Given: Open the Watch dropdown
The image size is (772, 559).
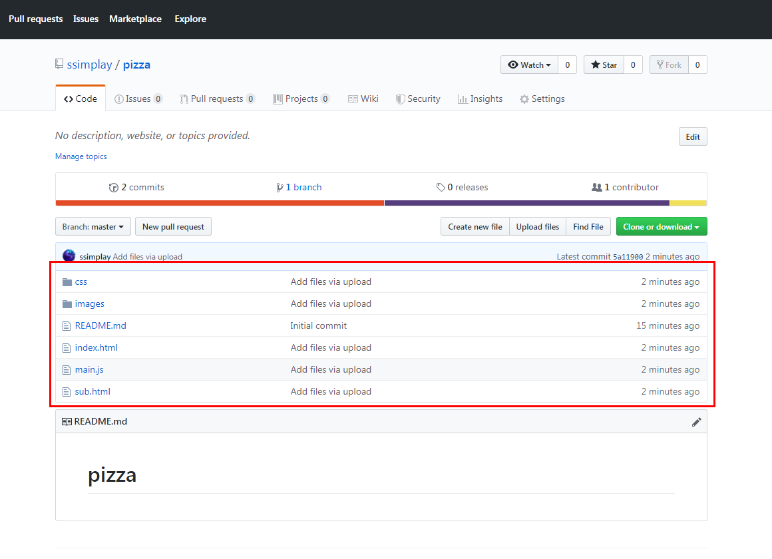Looking at the screenshot, I should click(x=529, y=65).
